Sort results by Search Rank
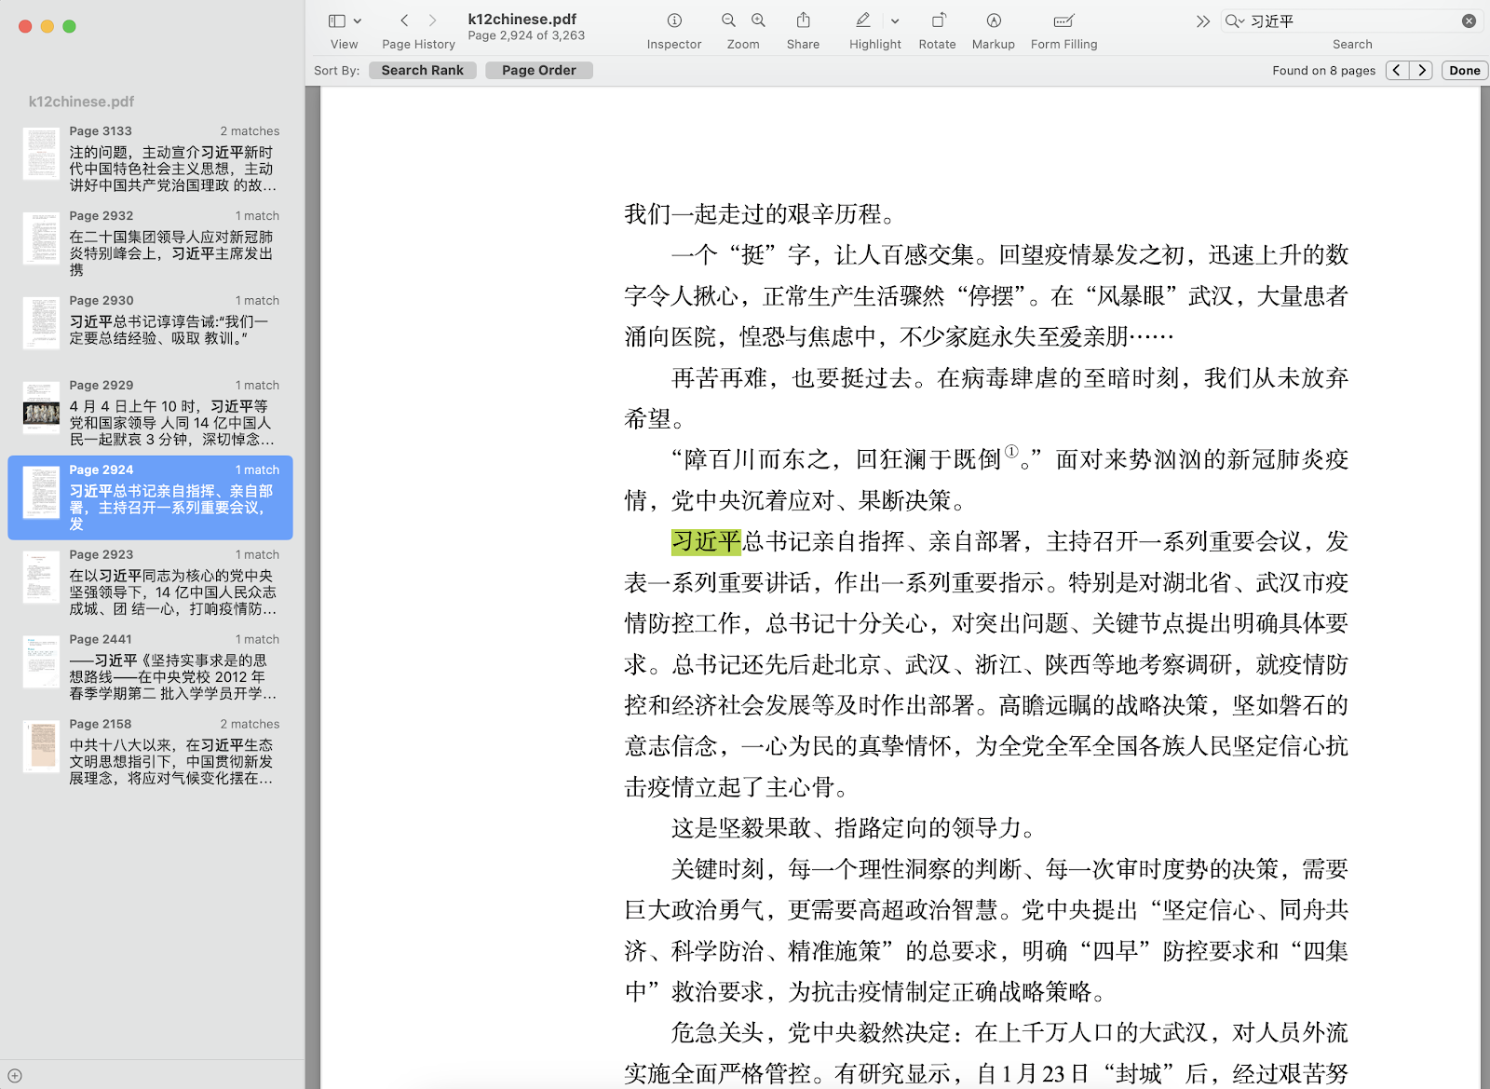The width and height of the screenshot is (1490, 1089). (x=422, y=70)
